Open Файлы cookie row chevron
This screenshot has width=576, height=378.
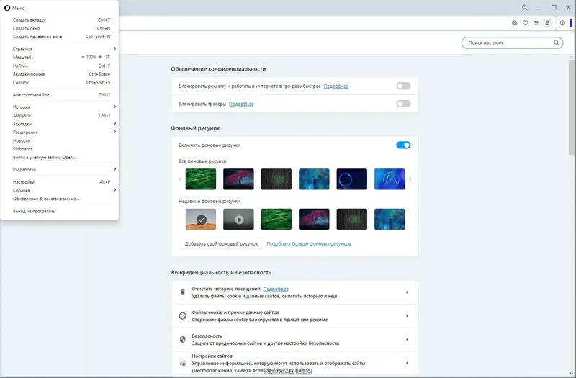click(x=407, y=316)
